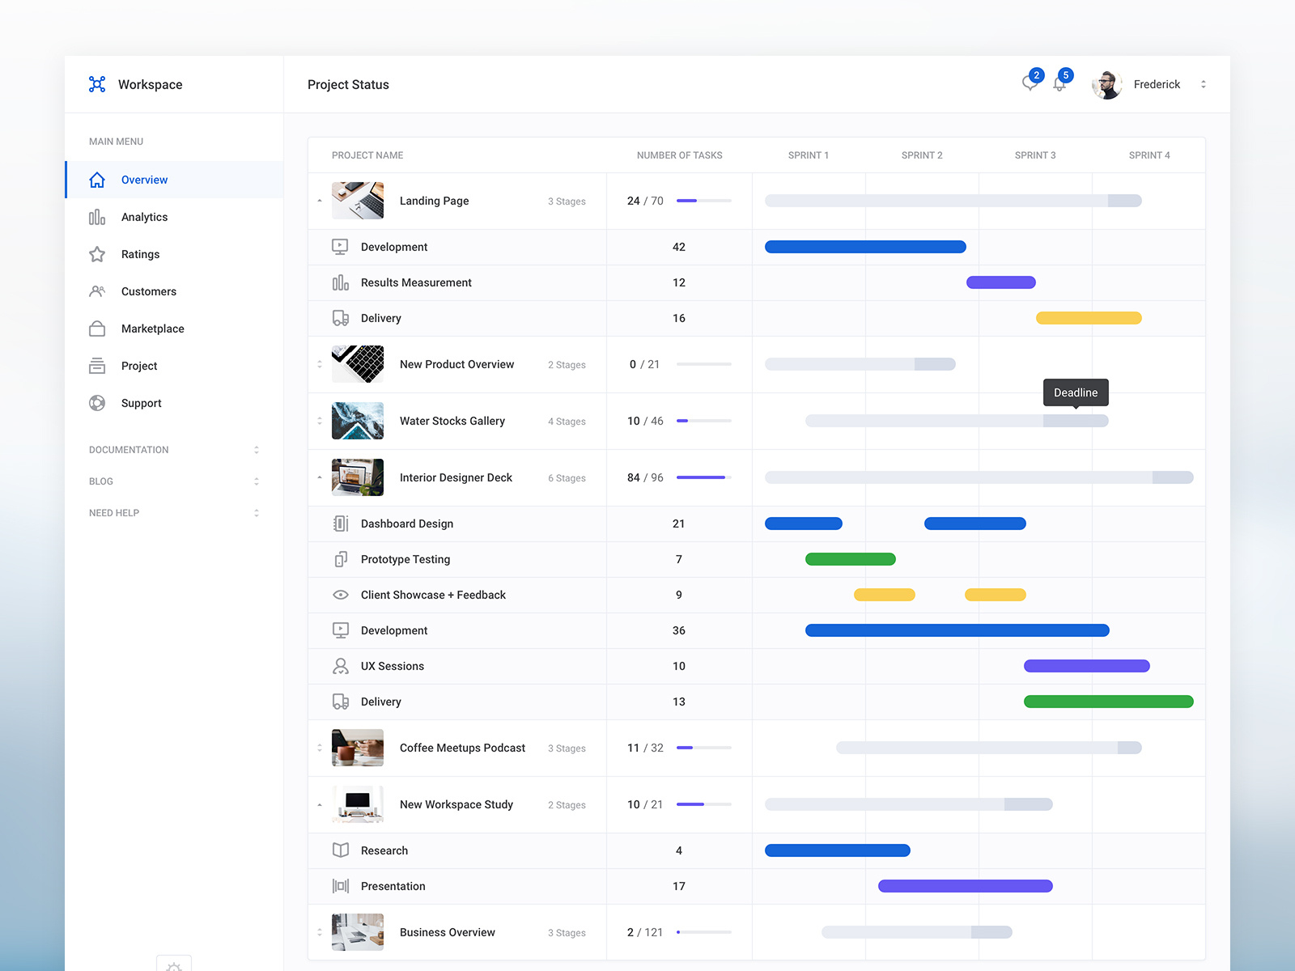This screenshot has height=971, width=1295.
Task: Open Analytics from the sidebar
Action: (x=144, y=217)
